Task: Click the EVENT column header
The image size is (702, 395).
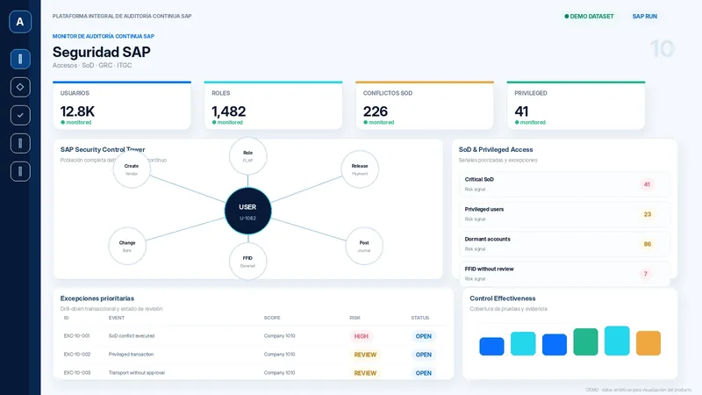Action: [x=117, y=318]
